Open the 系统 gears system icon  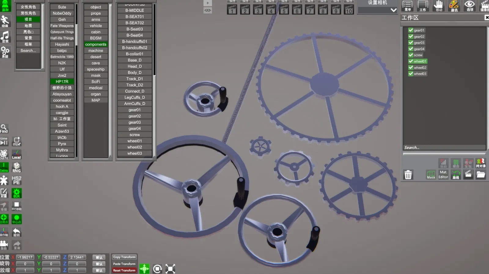[x=5, y=52]
